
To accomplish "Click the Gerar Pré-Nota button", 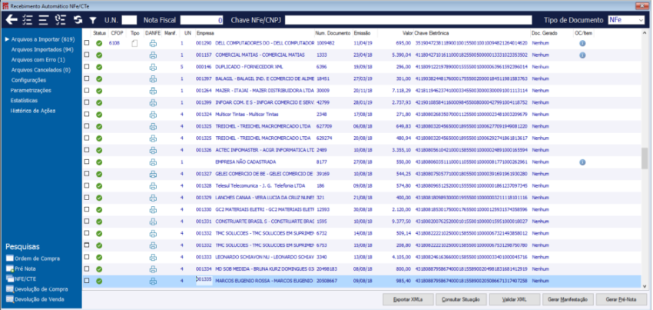I will [x=622, y=299].
